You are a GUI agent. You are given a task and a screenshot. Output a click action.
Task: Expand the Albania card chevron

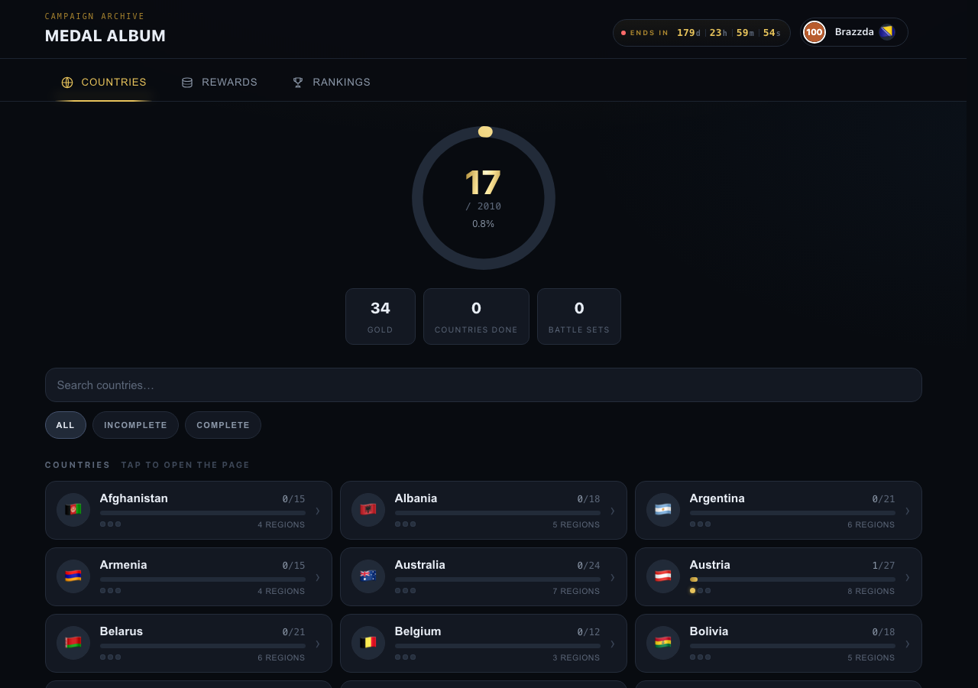pyautogui.click(x=613, y=511)
